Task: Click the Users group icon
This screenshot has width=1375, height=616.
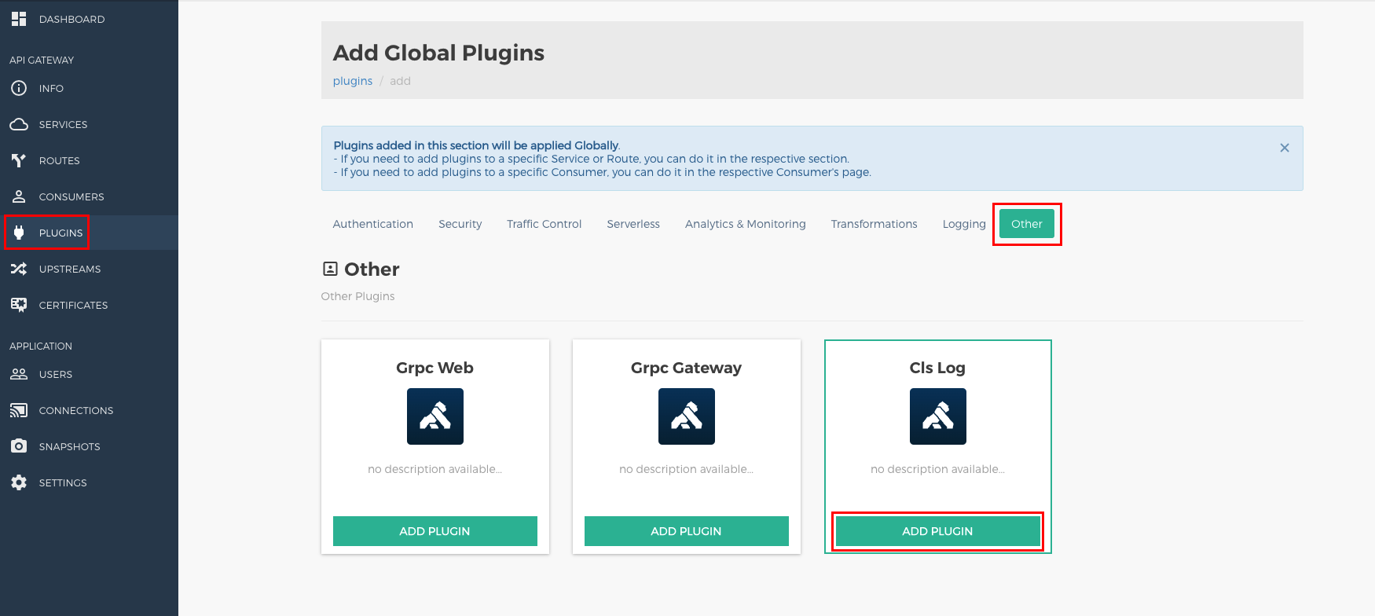Action: [19, 374]
